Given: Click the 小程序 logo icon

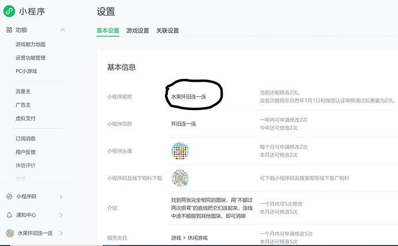Looking at the screenshot, I should tap(9, 12).
